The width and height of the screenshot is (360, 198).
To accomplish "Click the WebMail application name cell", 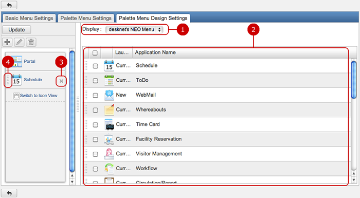I will [146, 95].
